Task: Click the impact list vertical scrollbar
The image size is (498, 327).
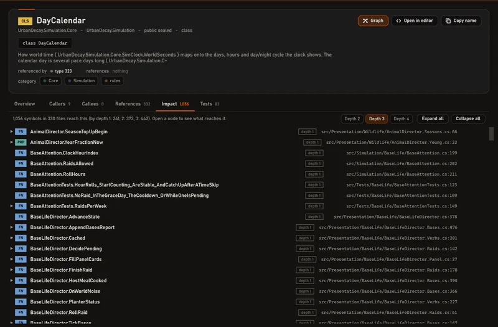Action: coord(491,133)
